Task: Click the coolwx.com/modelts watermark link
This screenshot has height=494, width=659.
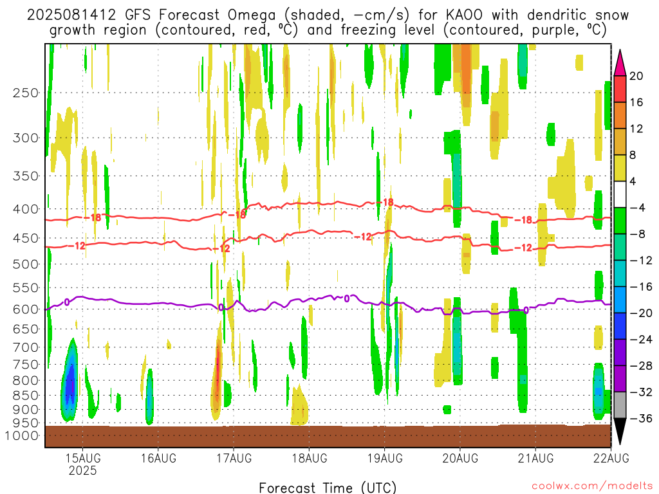Action: click(592, 486)
